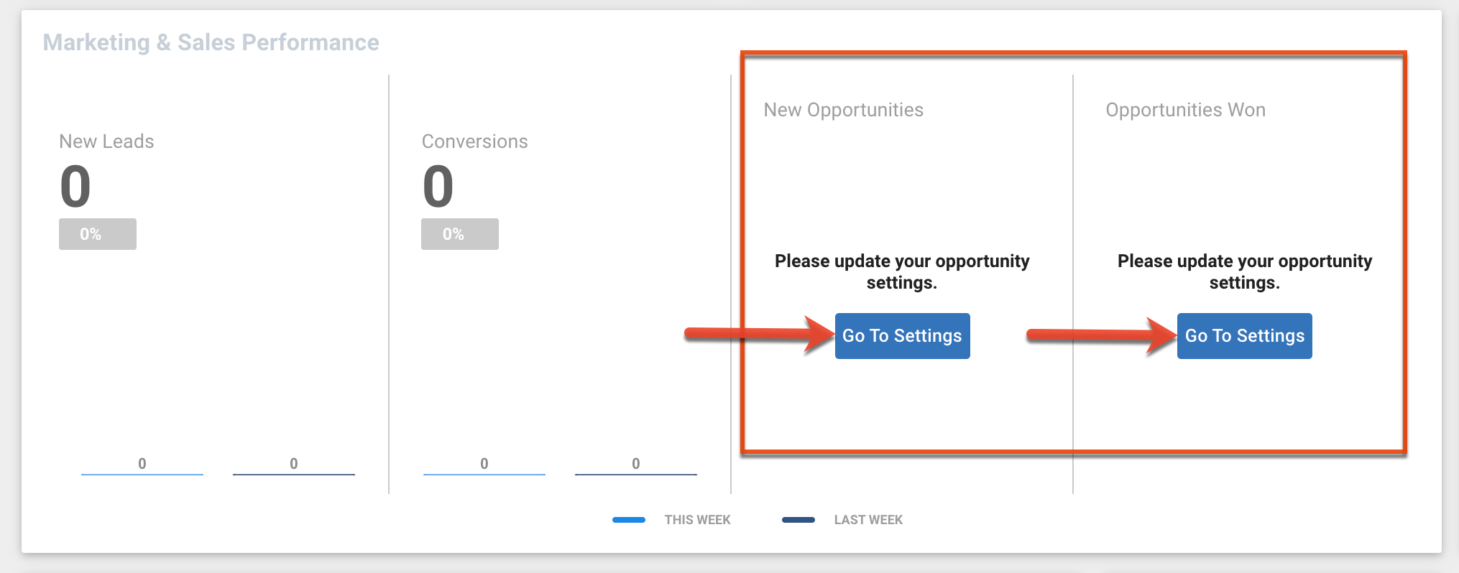Click Go To Settings under Opportunities Won

1244,335
